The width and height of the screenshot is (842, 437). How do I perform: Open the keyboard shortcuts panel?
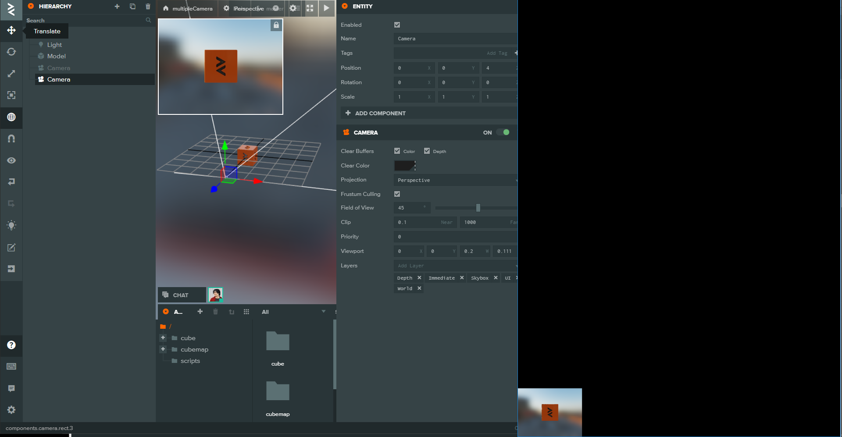tap(11, 366)
